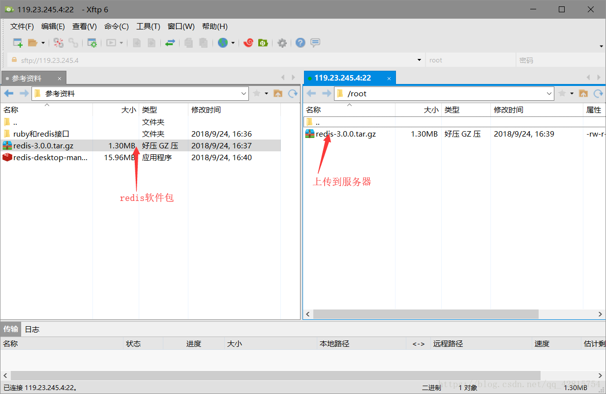Viewport: 606px width, 394px height.
Task: Click the 密码 password field
Action: point(560,60)
